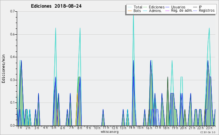The height and width of the screenshot is (135, 219).
Task: Click the 10 h x-axis label
Action: pos(97,128)
